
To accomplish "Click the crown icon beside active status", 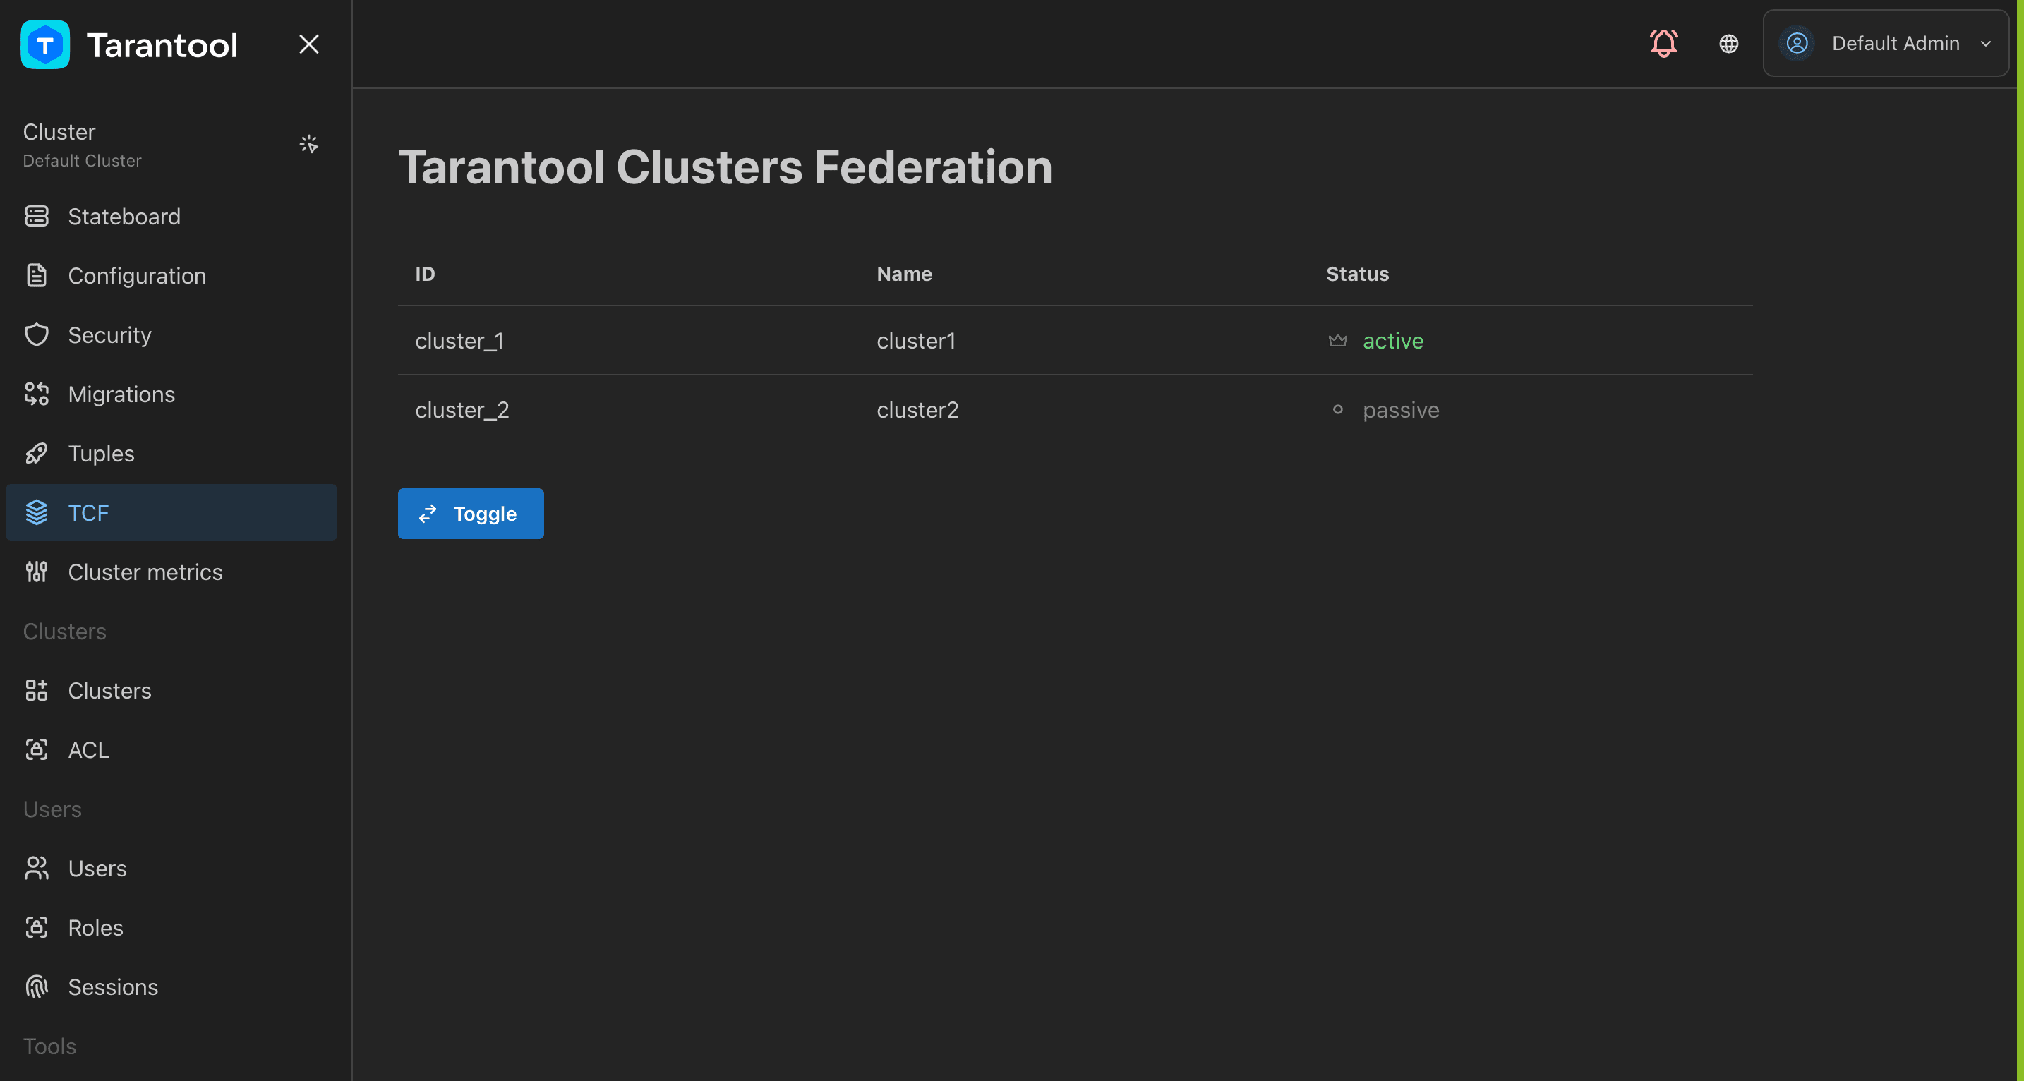I will [x=1337, y=340].
